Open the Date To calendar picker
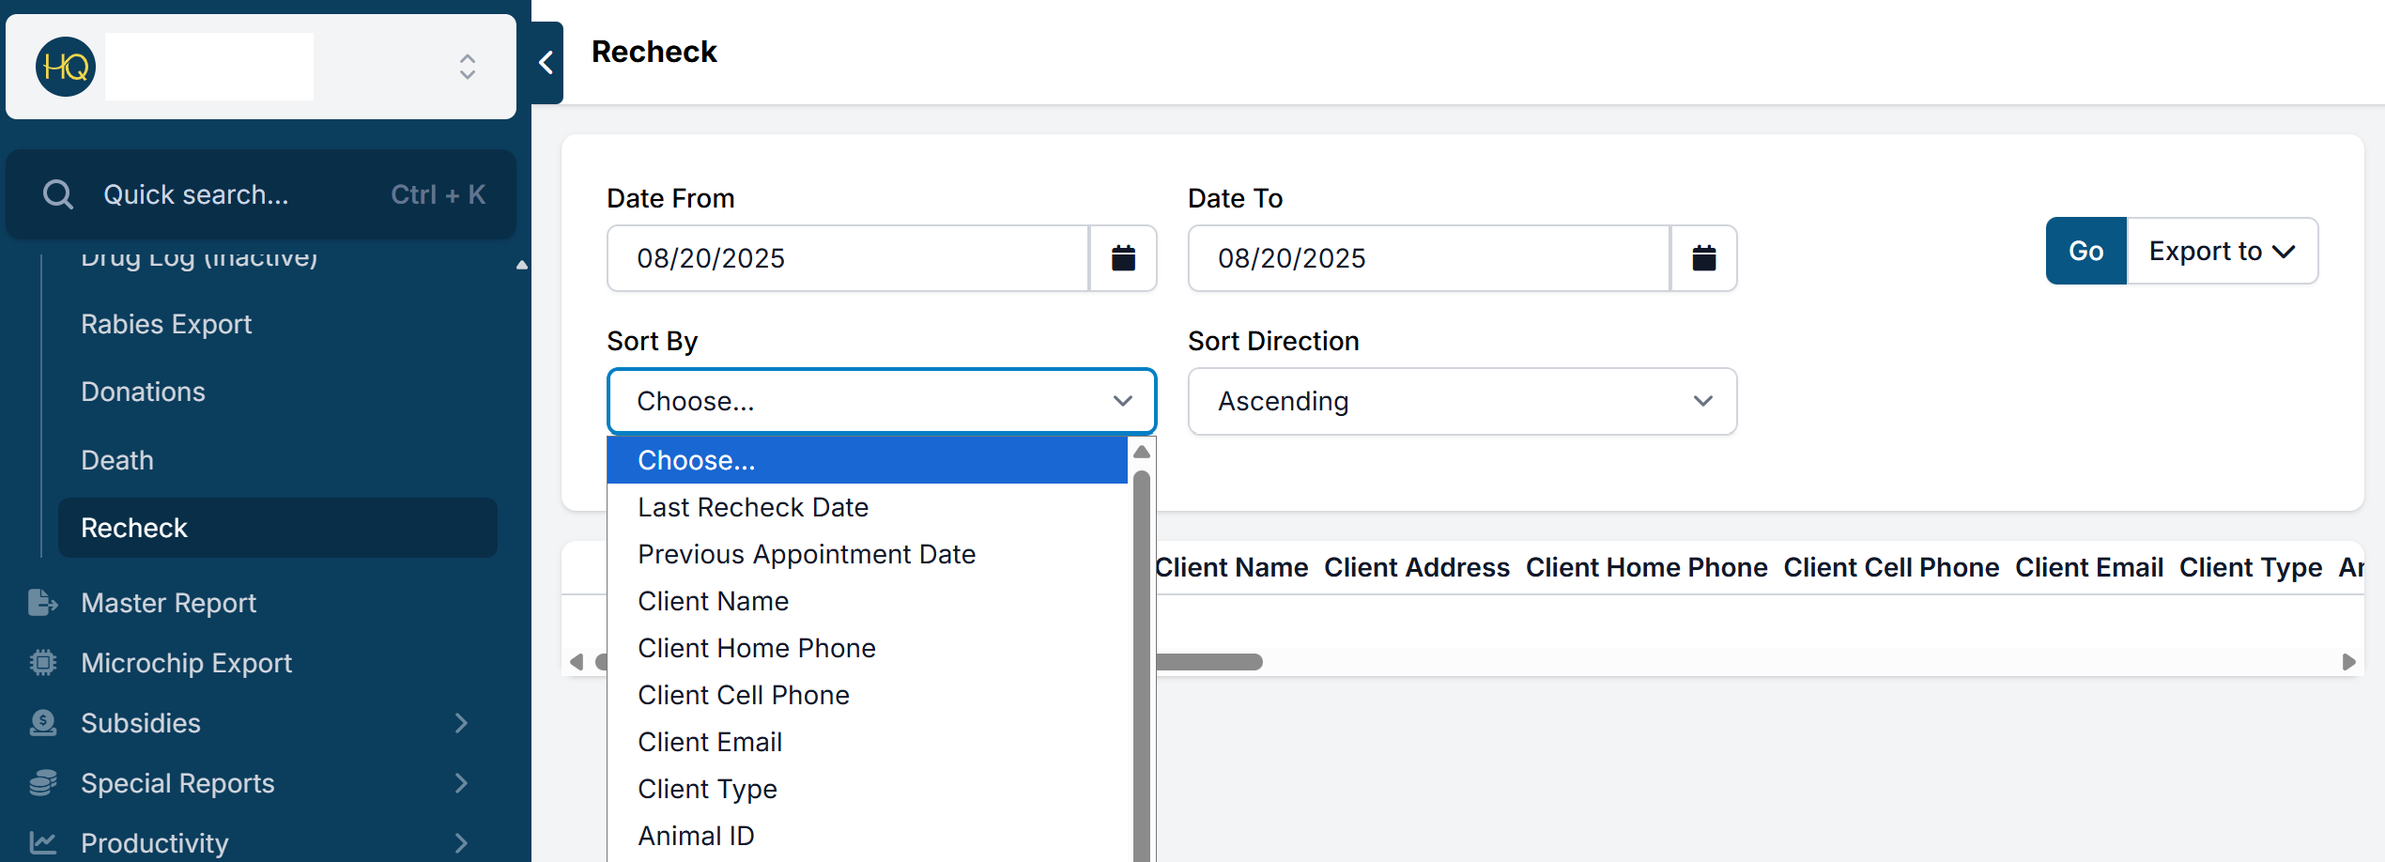 click(1703, 258)
